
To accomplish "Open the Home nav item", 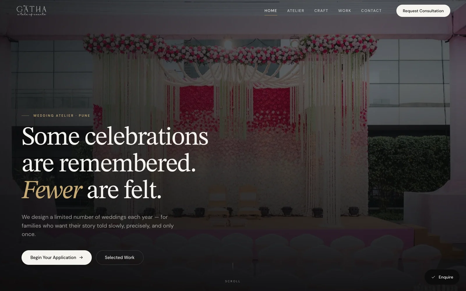I will click(271, 11).
